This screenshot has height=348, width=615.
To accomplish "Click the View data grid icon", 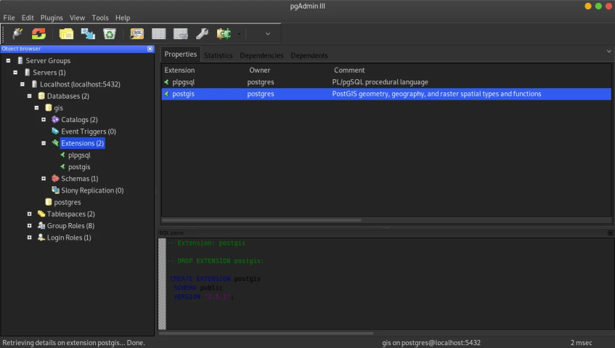I will [158, 33].
